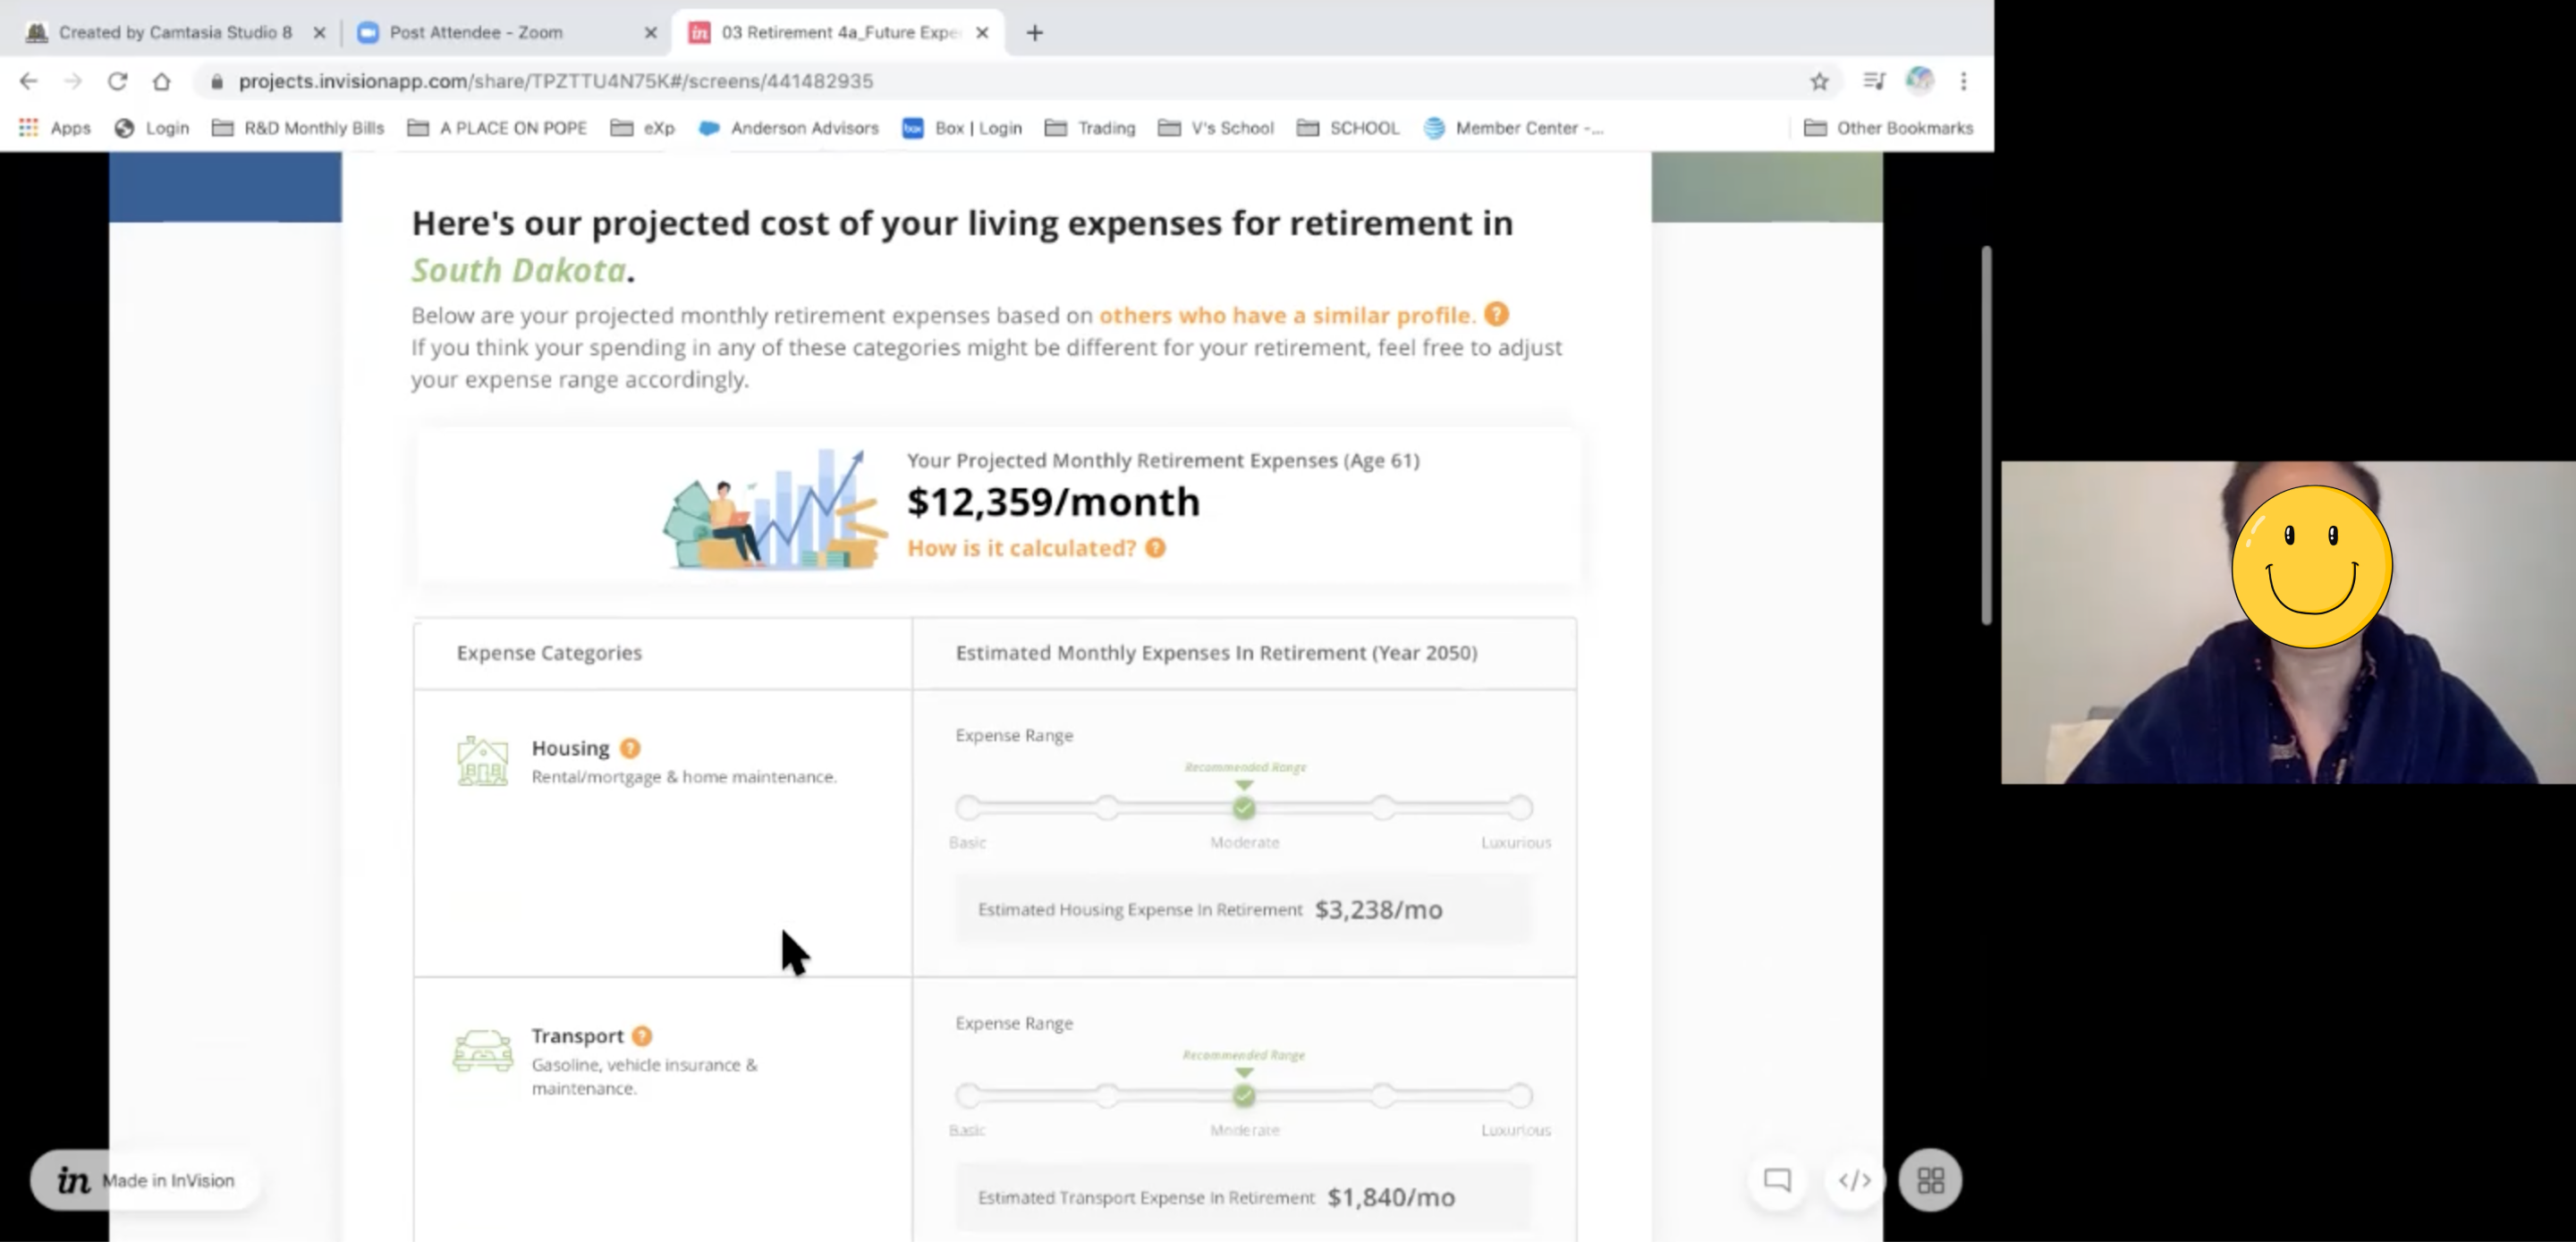
Task: Open the media control queue icon
Action: pos(1874,81)
